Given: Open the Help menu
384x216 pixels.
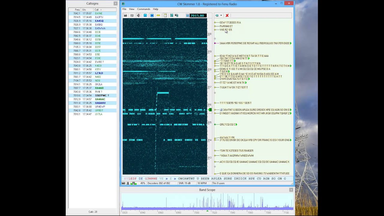Looking at the screenshot, I should point(155,9).
